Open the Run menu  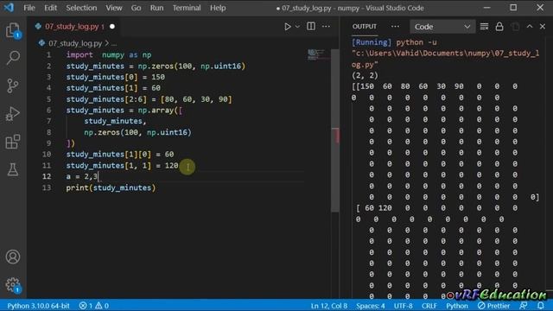(x=156, y=8)
